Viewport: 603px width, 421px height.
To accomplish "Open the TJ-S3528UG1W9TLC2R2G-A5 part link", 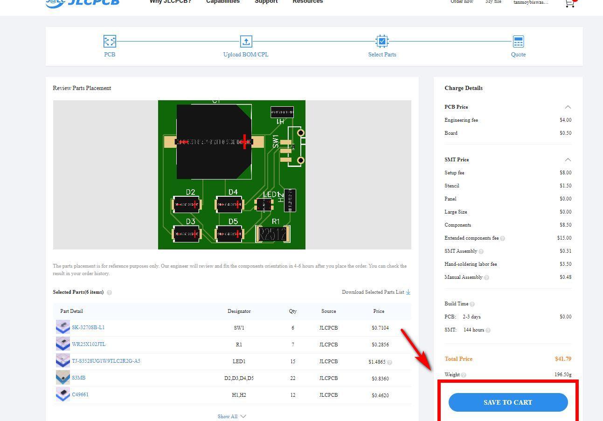I will (106, 361).
